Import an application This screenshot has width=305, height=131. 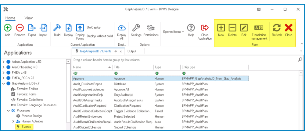tap(43, 28)
